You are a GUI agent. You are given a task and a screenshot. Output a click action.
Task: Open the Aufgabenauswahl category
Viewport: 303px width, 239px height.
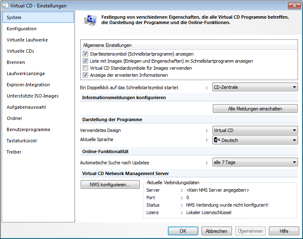tap(38, 107)
